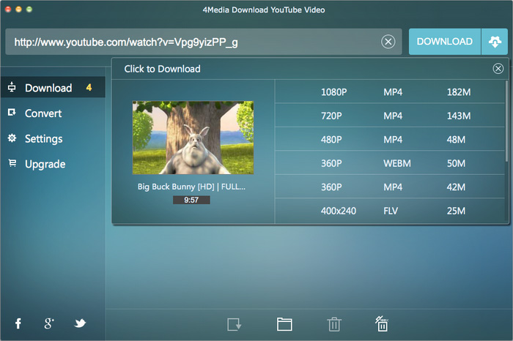Select the 360P WEBM 50M format

[x=392, y=163]
